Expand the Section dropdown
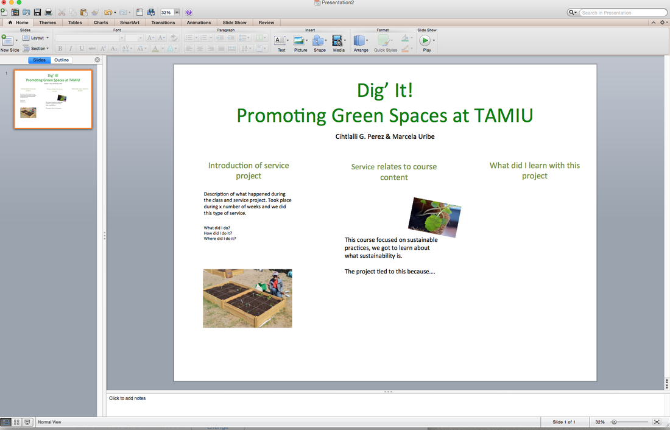The height and width of the screenshot is (430, 670). click(38, 48)
